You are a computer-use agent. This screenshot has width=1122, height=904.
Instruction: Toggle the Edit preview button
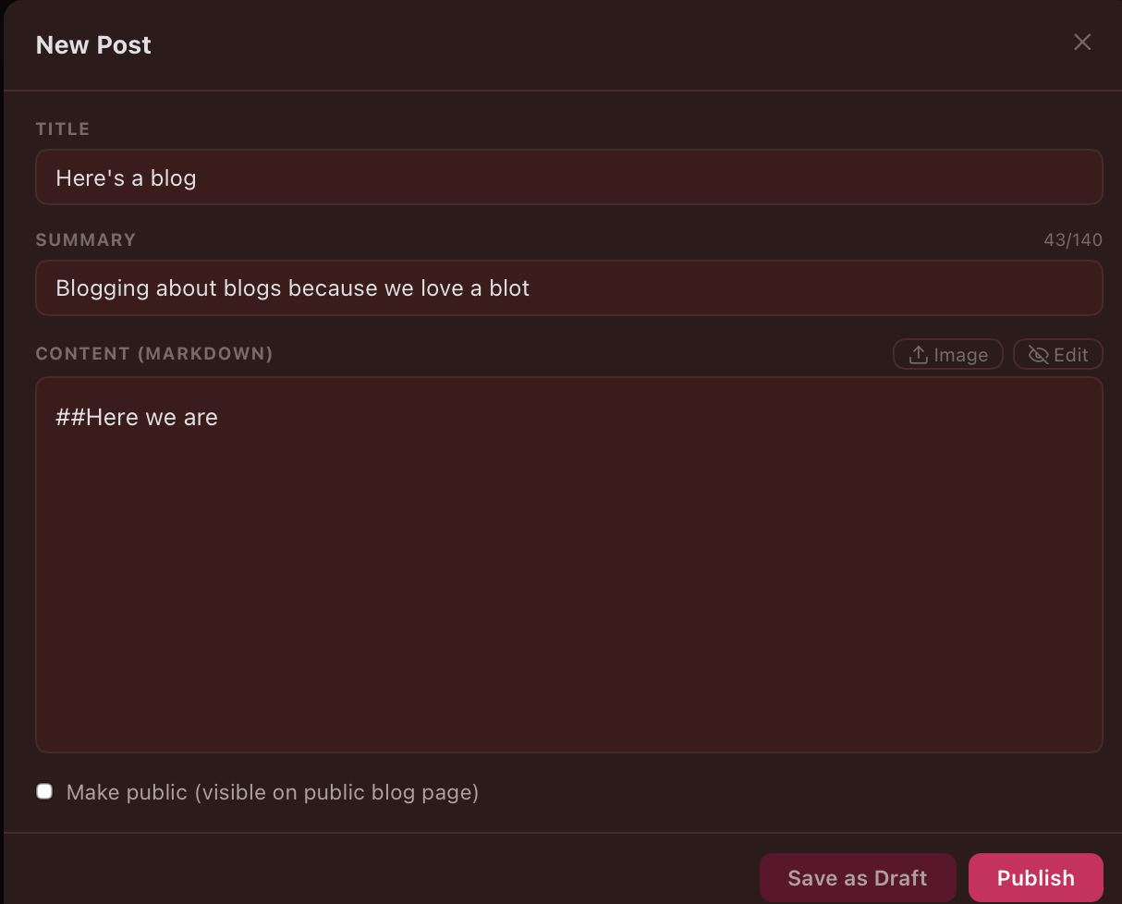(x=1058, y=355)
